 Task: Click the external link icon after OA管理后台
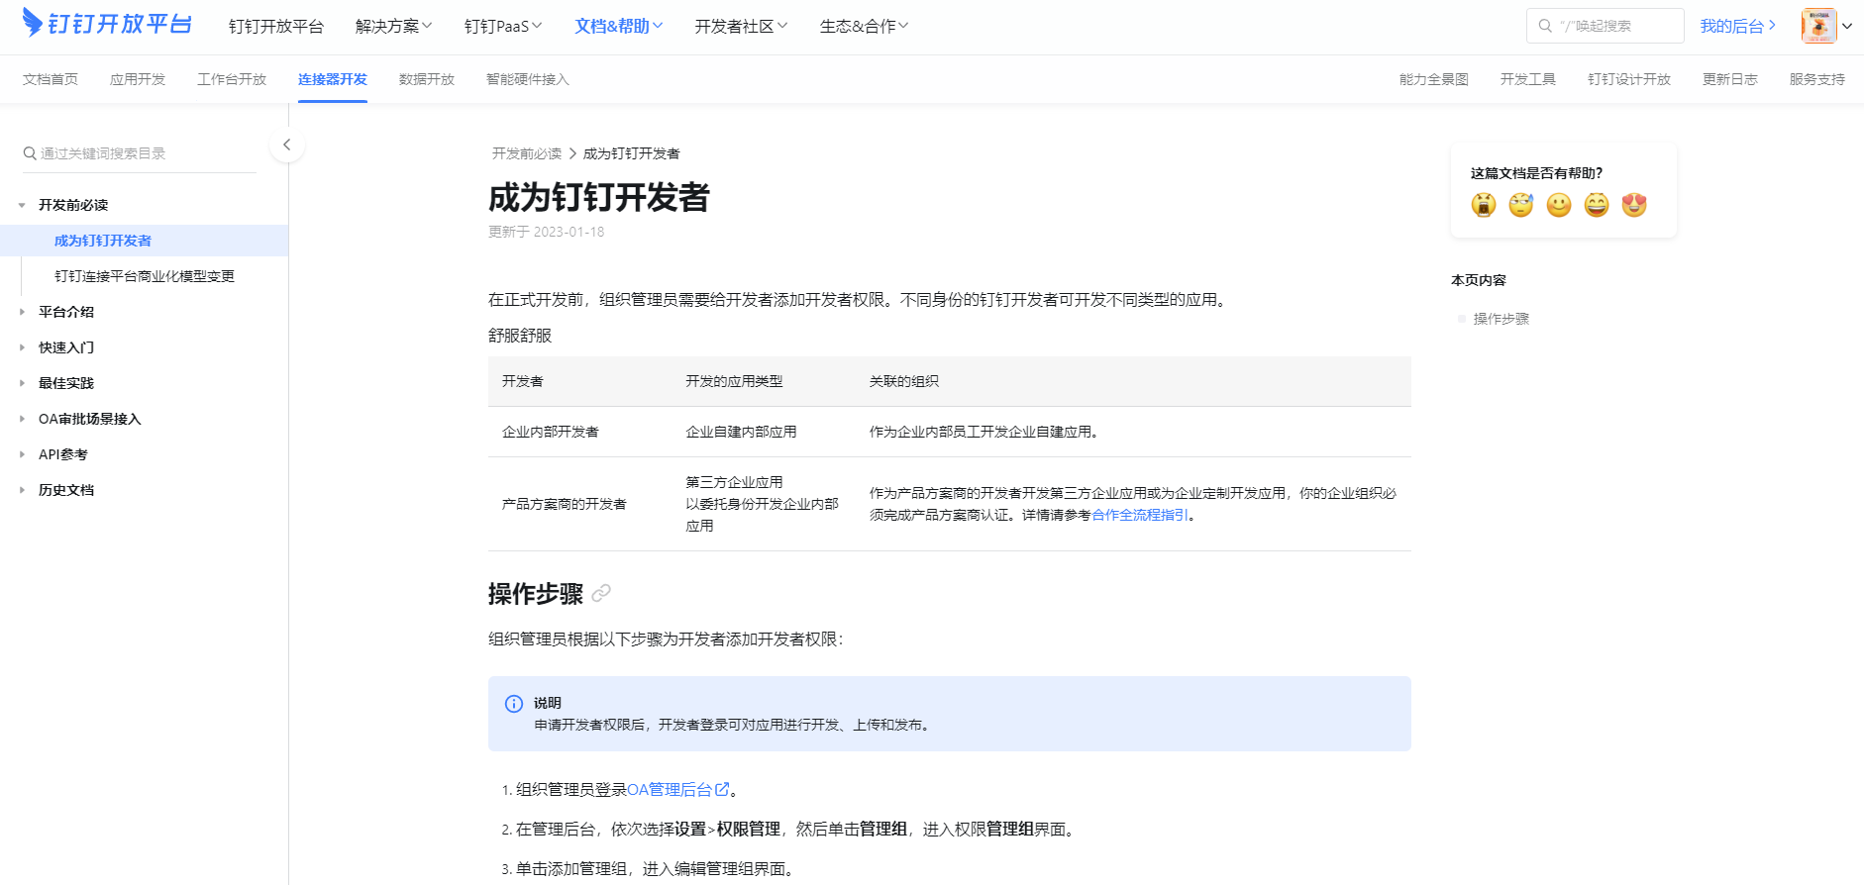point(722,789)
